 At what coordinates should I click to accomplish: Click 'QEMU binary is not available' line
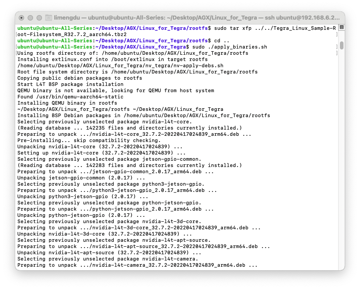(116, 90)
